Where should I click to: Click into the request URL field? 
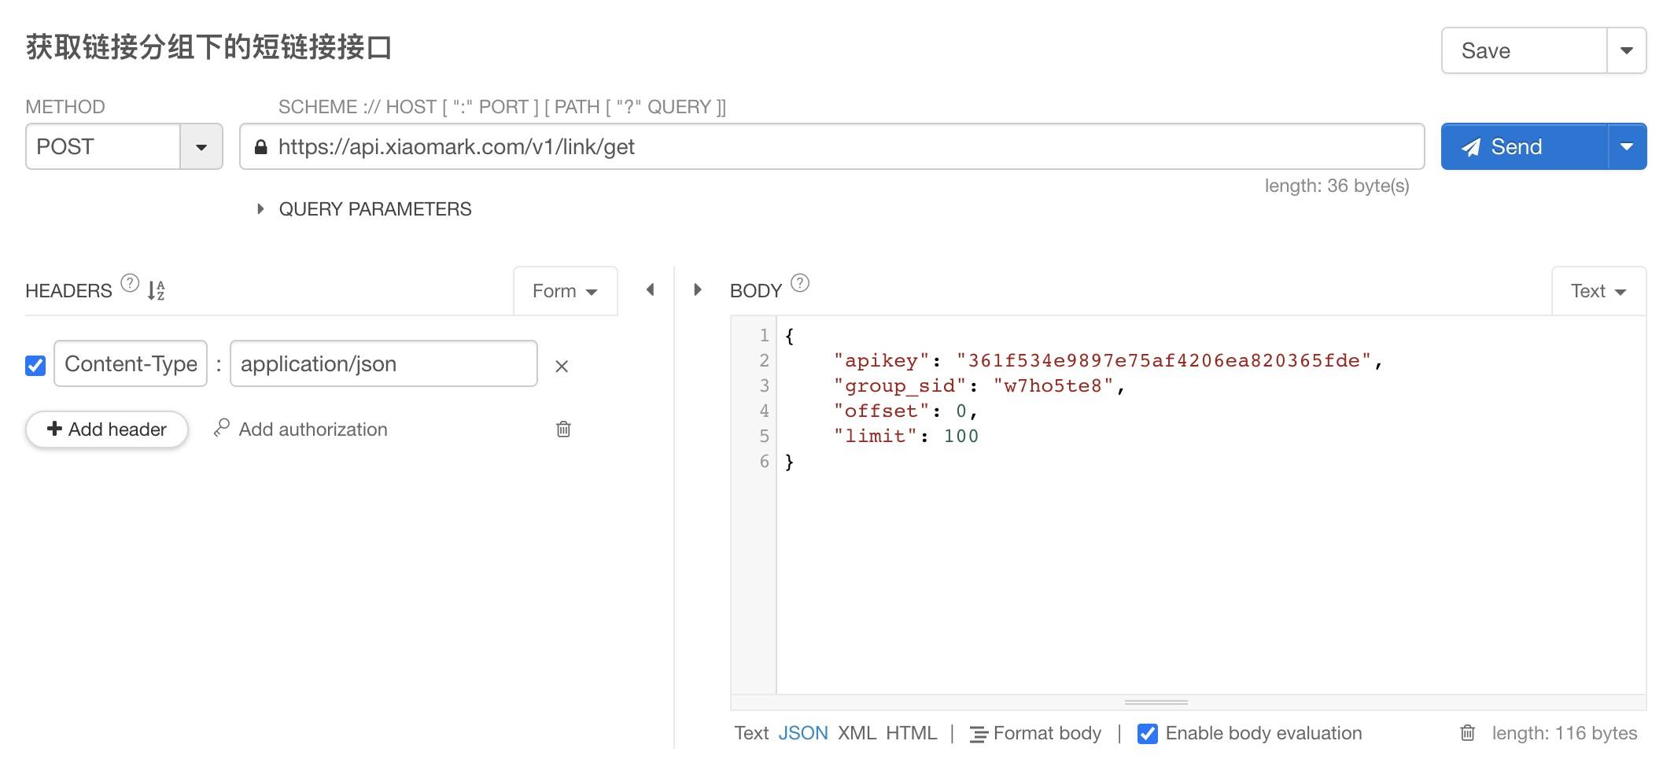pyautogui.click(x=832, y=146)
